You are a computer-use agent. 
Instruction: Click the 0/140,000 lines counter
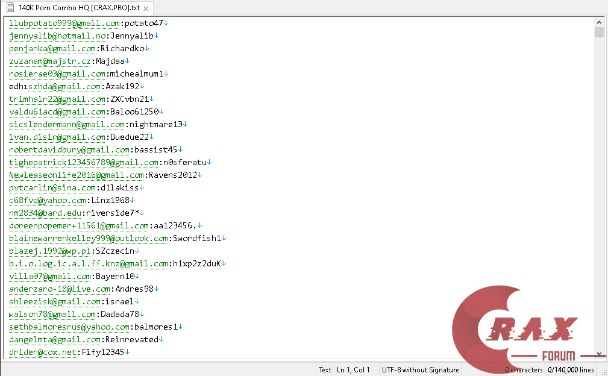pos(571,370)
